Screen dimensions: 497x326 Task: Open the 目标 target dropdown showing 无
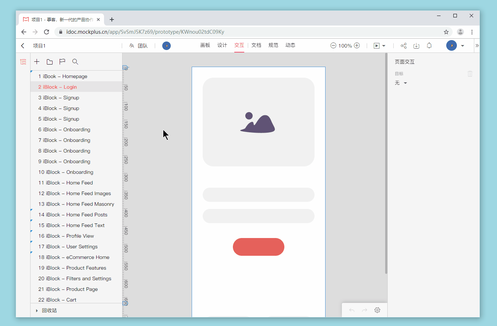(x=401, y=83)
